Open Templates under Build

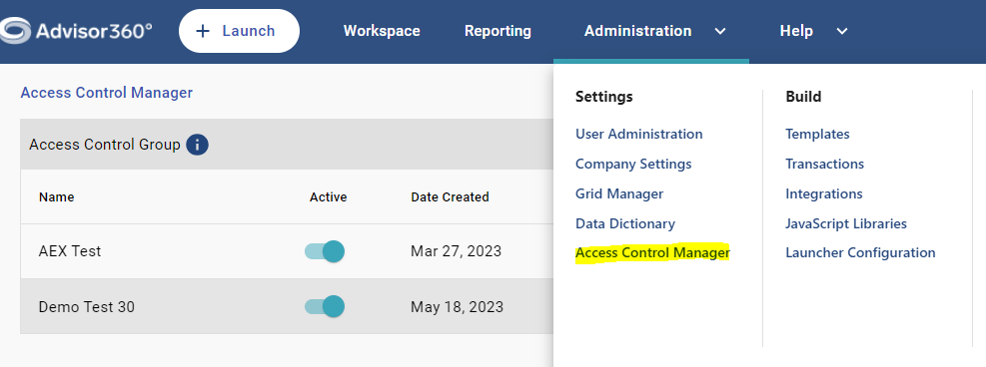click(817, 135)
